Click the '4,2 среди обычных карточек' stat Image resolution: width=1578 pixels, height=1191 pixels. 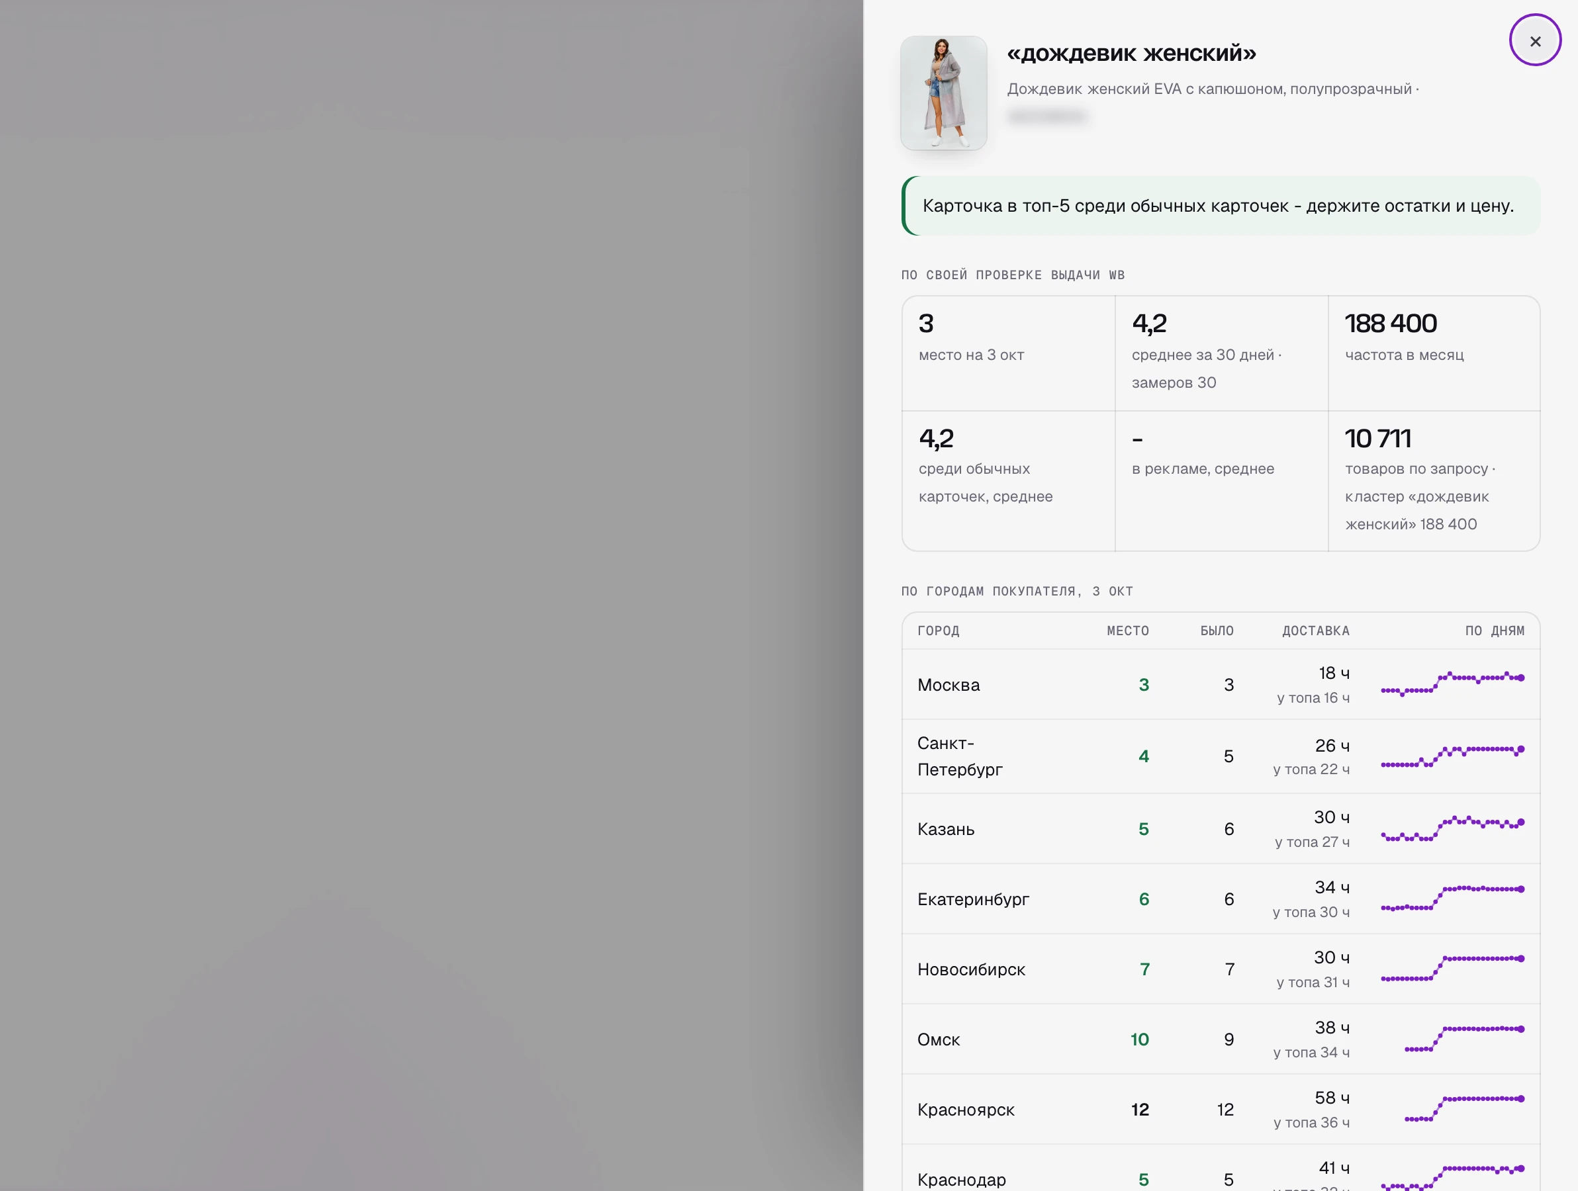pos(1008,480)
